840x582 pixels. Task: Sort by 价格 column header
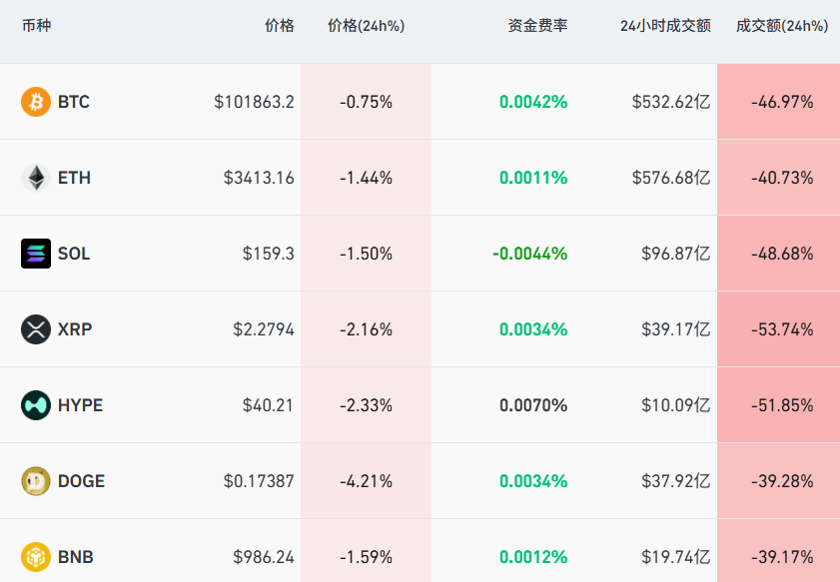[279, 26]
